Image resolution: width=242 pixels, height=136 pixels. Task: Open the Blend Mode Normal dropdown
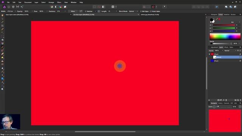point(133,11)
